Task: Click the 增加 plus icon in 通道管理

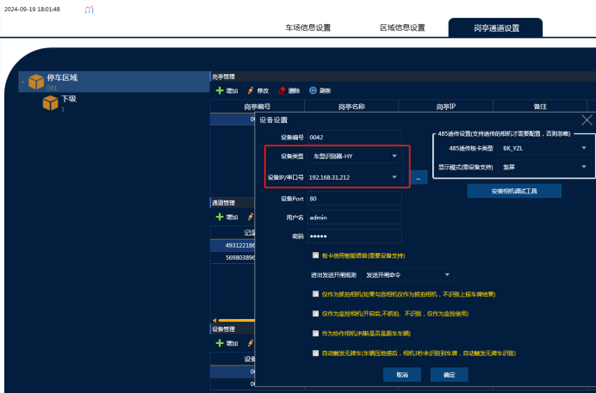Action: pyautogui.click(x=220, y=217)
